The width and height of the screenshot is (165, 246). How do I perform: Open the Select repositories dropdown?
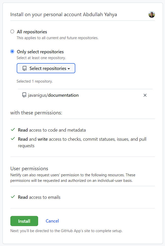pos(46,68)
